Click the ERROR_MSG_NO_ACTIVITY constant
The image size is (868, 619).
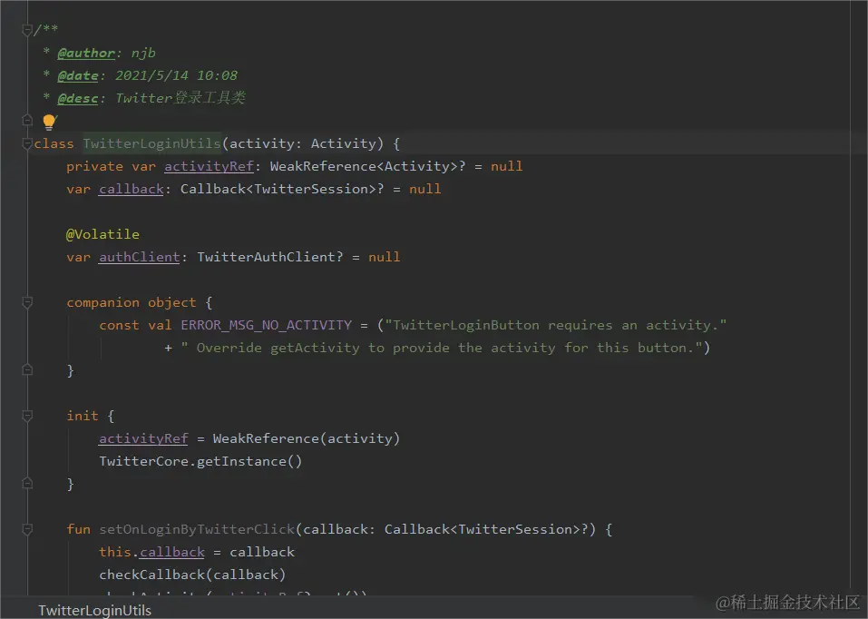click(267, 325)
